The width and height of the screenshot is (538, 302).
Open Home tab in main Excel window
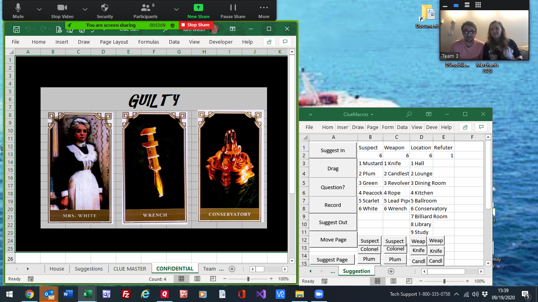(39, 42)
